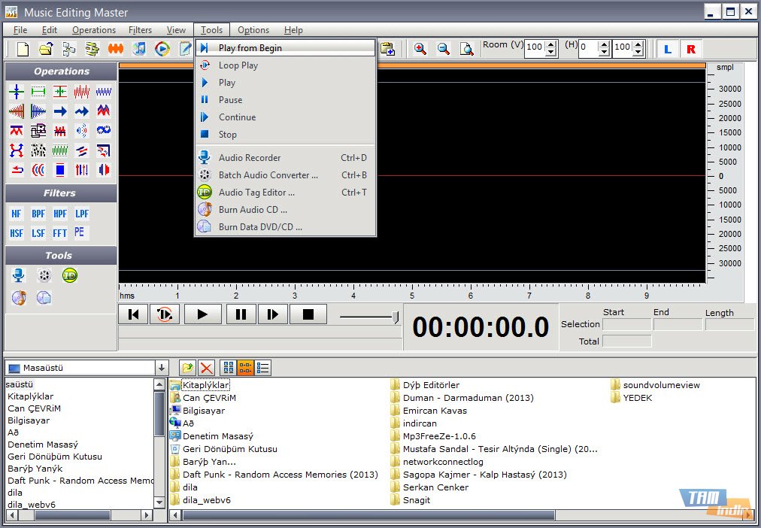Open the Operations menu
Image resolution: width=761 pixels, height=528 pixels.
(94, 30)
